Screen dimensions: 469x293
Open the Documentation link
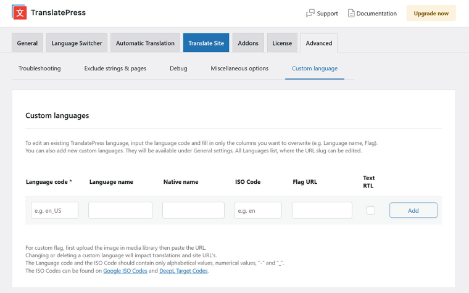coord(376,14)
